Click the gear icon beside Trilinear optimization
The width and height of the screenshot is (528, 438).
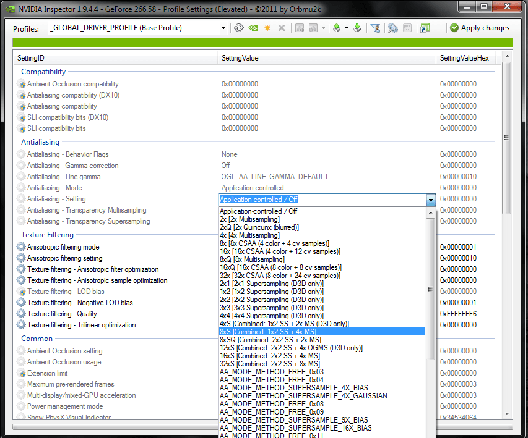pos(21,325)
